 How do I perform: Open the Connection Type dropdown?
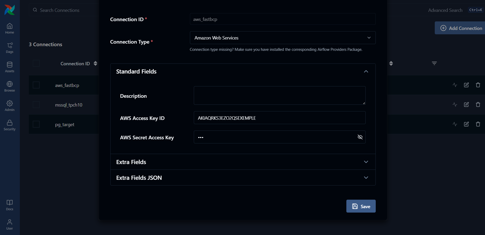[282, 38]
